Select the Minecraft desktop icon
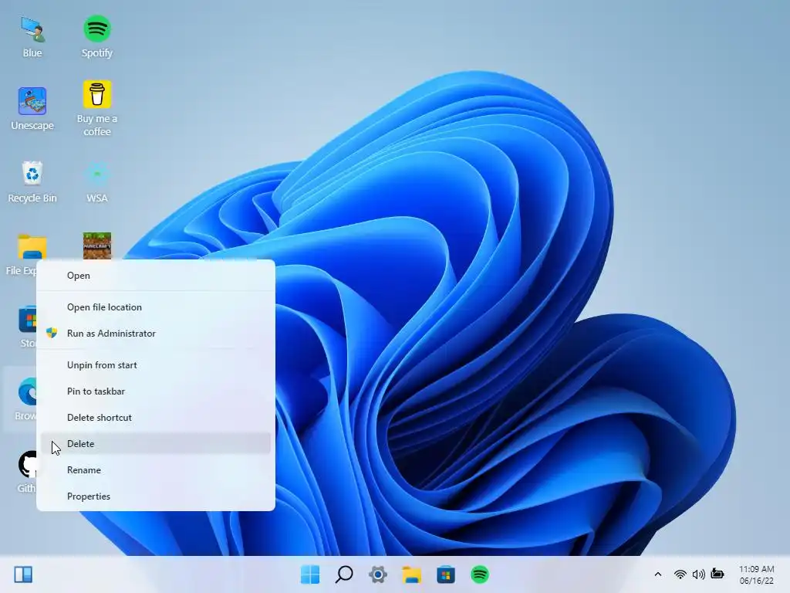The width and height of the screenshot is (790, 593). tap(96, 246)
